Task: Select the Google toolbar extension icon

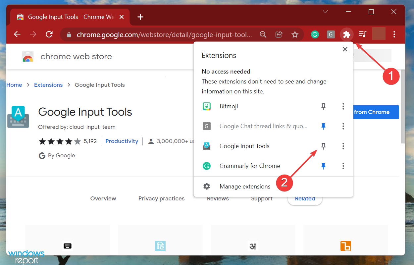Action: coord(331,34)
